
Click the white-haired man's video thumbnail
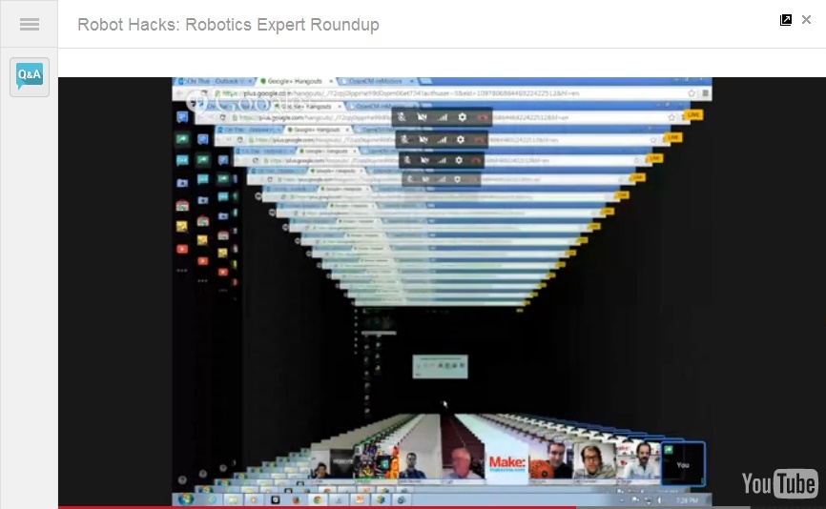(462, 461)
